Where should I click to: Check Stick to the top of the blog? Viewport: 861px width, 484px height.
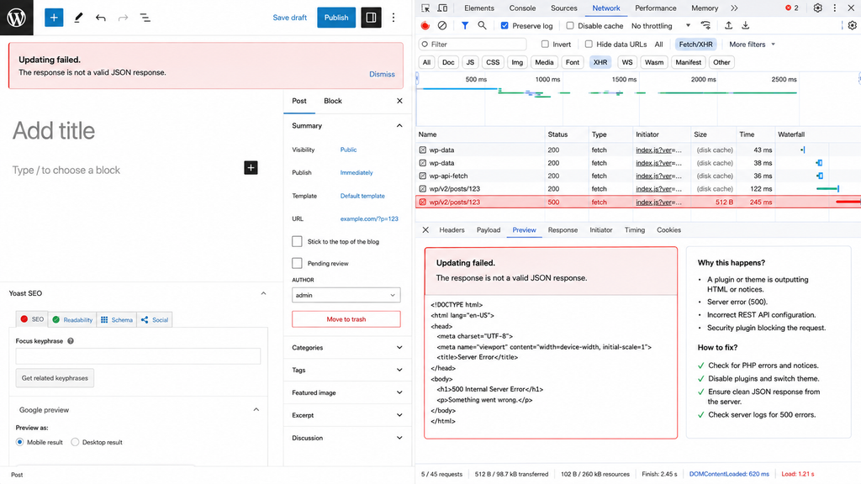pyautogui.click(x=297, y=241)
